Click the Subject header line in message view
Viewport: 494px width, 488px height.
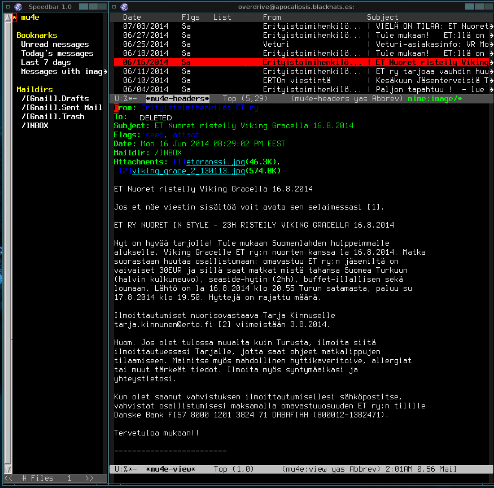(234, 126)
